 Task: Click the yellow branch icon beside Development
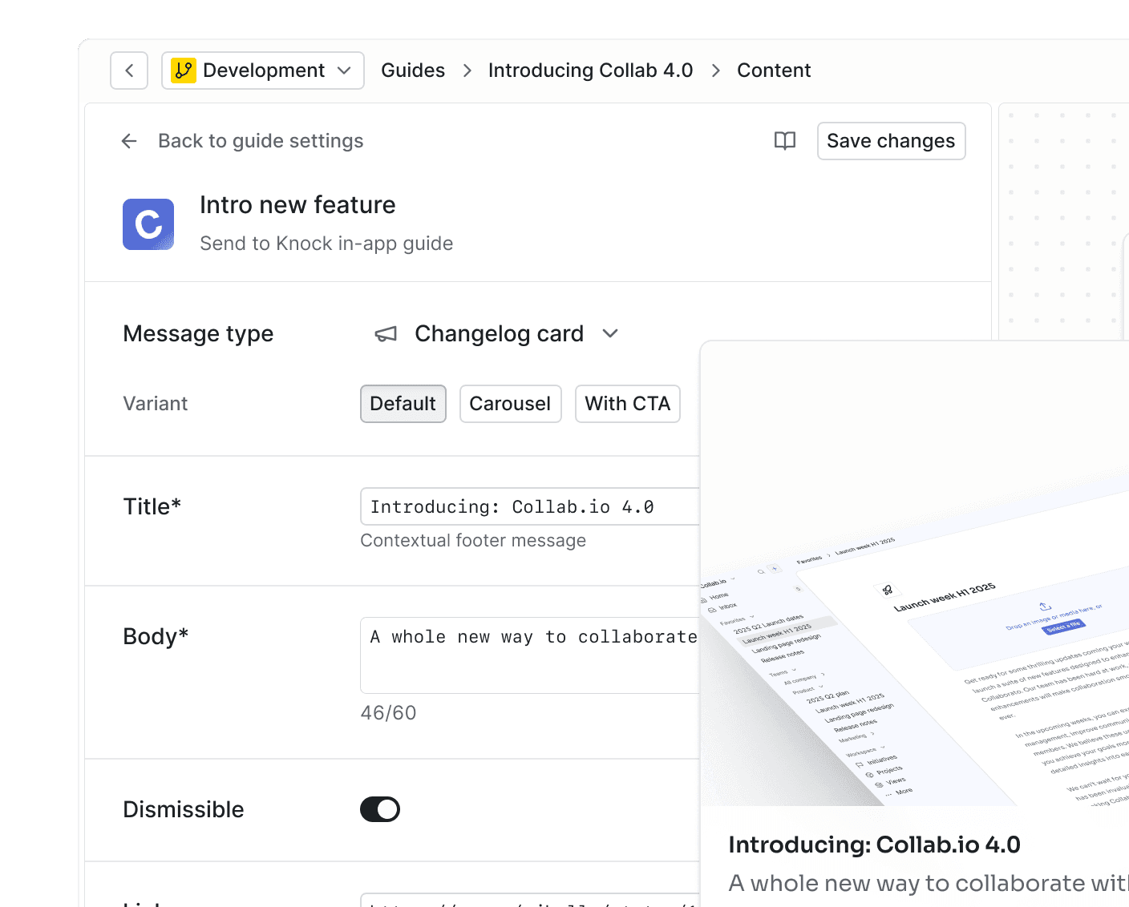pyautogui.click(x=184, y=71)
